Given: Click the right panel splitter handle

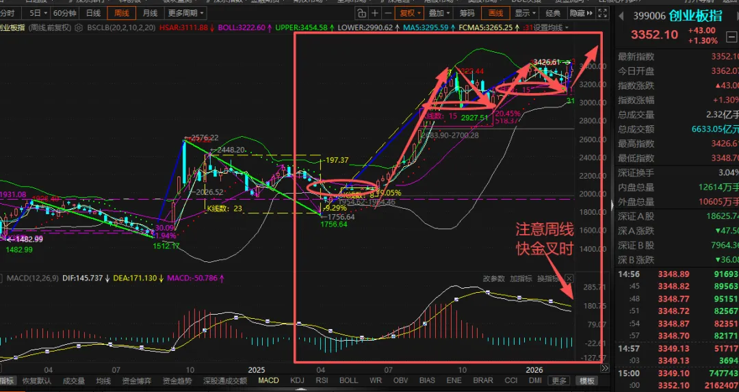Looking at the screenshot, I should click(x=612, y=205).
